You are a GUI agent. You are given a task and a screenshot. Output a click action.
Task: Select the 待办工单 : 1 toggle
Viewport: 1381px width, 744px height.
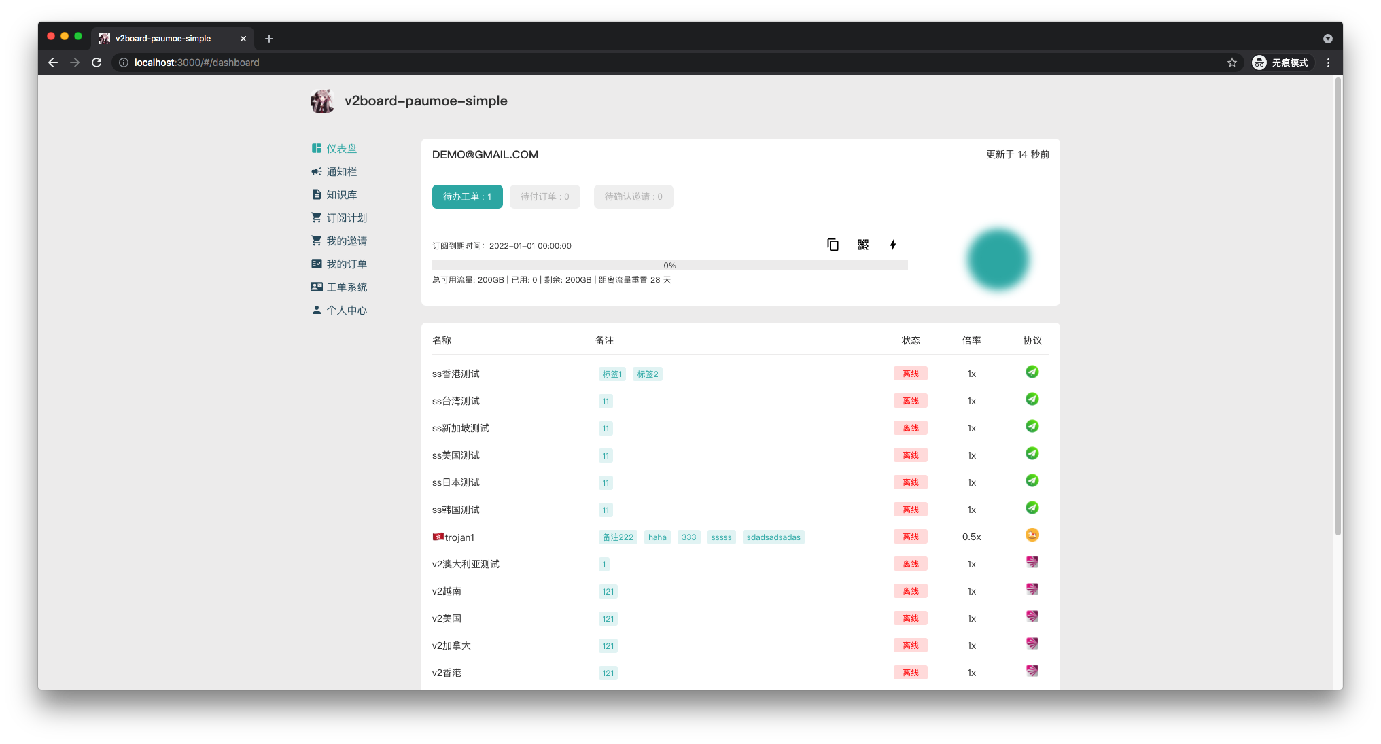pyautogui.click(x=467, y=196)
